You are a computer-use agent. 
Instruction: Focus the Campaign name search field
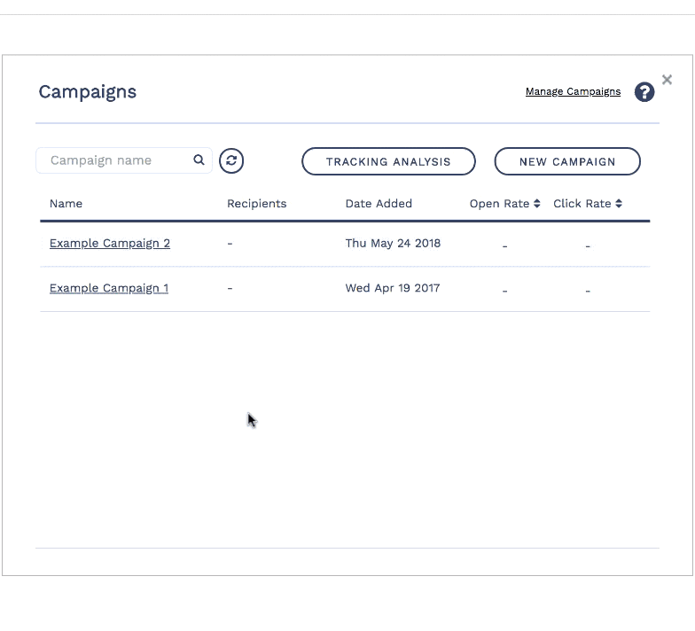point(117,160)
